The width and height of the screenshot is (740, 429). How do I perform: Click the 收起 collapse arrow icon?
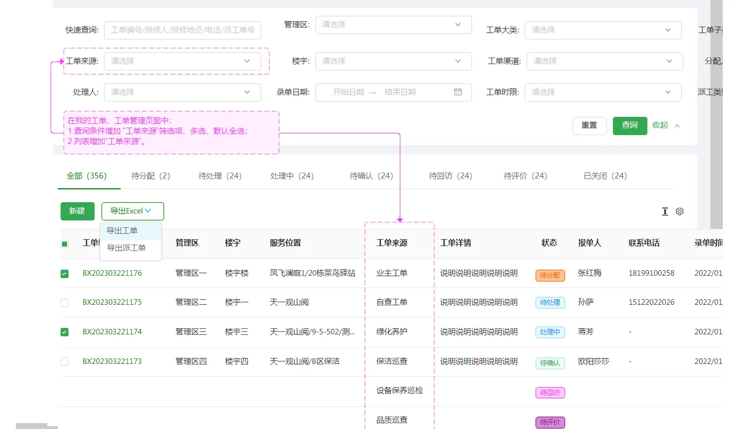(677, 126)
